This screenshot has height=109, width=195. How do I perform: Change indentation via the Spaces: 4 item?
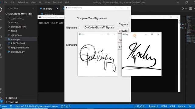153,106
